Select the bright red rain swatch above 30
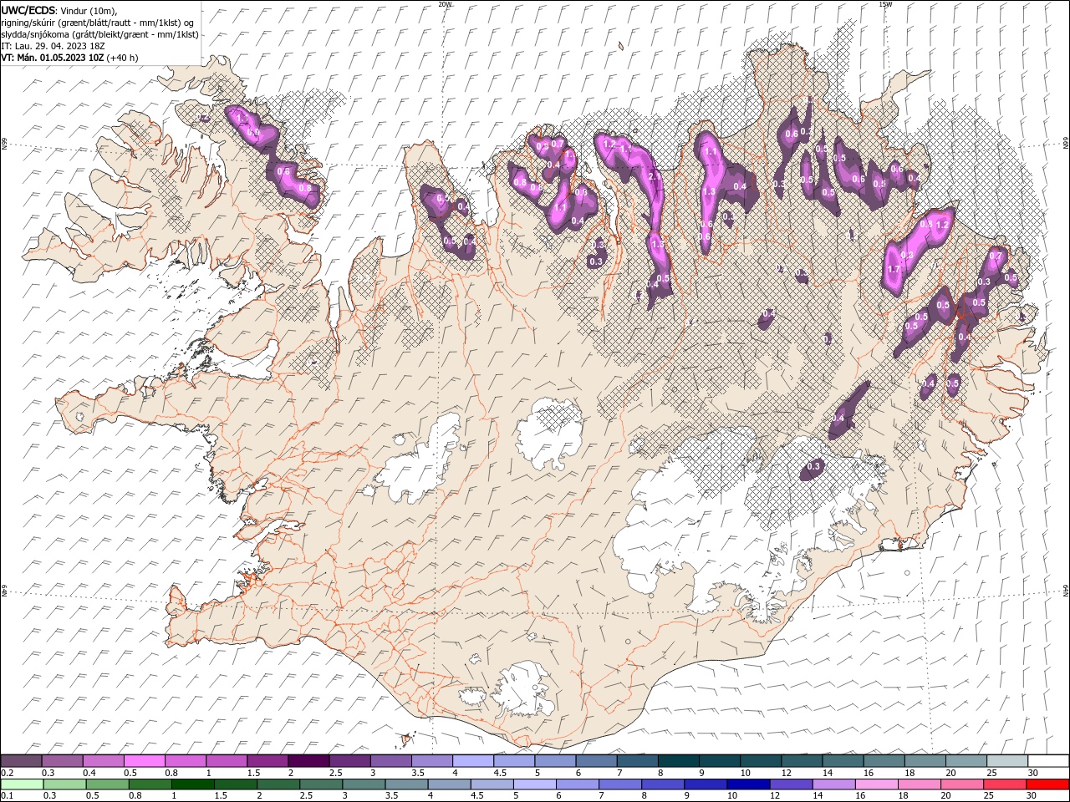 1049,784
